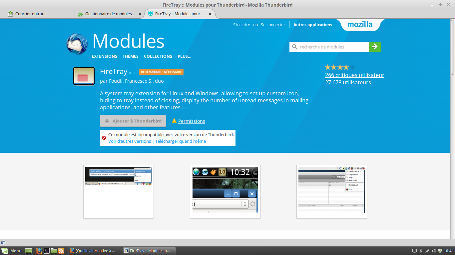The width and height of the screenshot is (455, 255).
Task: Close the Gestionnaire de modules tab
Action: 140,14
